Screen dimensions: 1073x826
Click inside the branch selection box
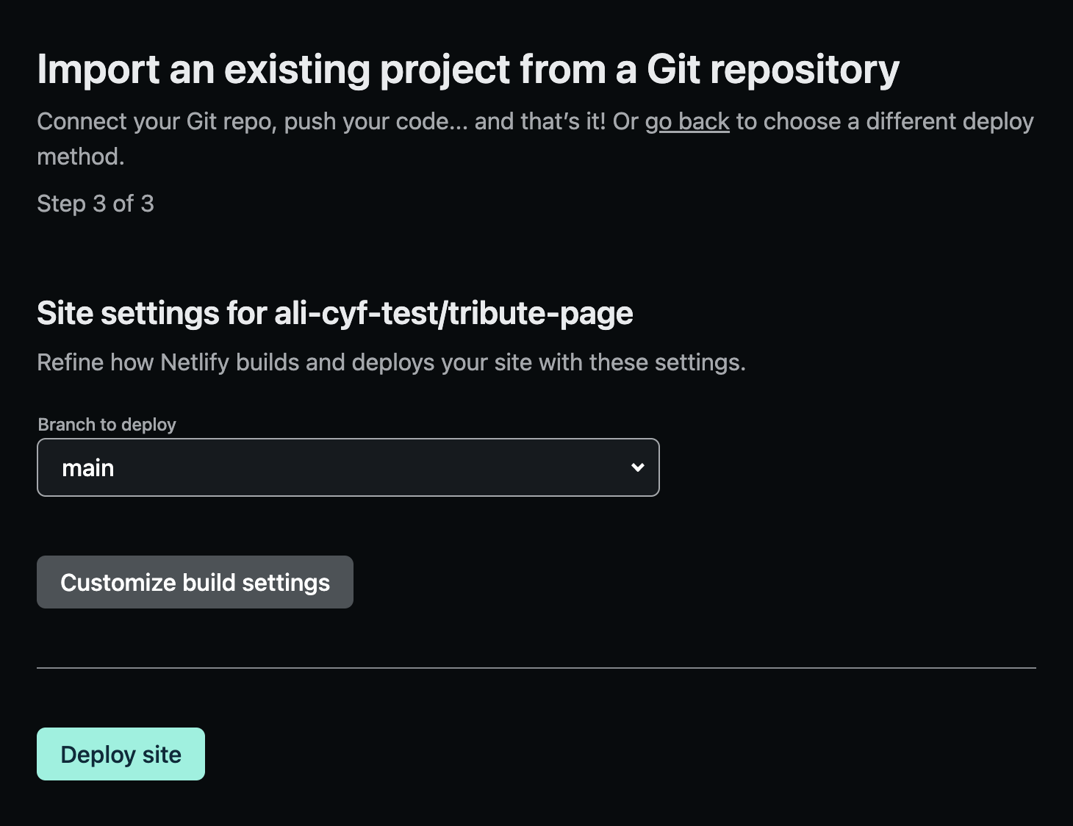(348, 467)
